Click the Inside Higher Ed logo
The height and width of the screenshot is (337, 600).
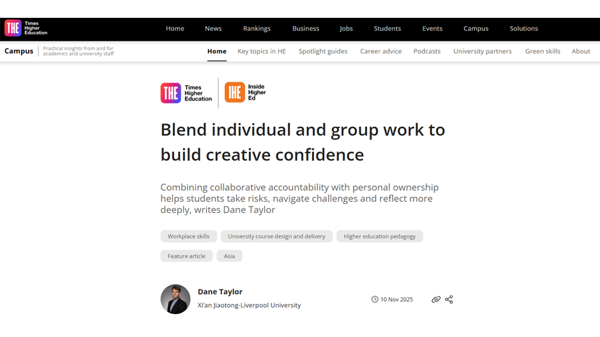(x=245, y=92)
